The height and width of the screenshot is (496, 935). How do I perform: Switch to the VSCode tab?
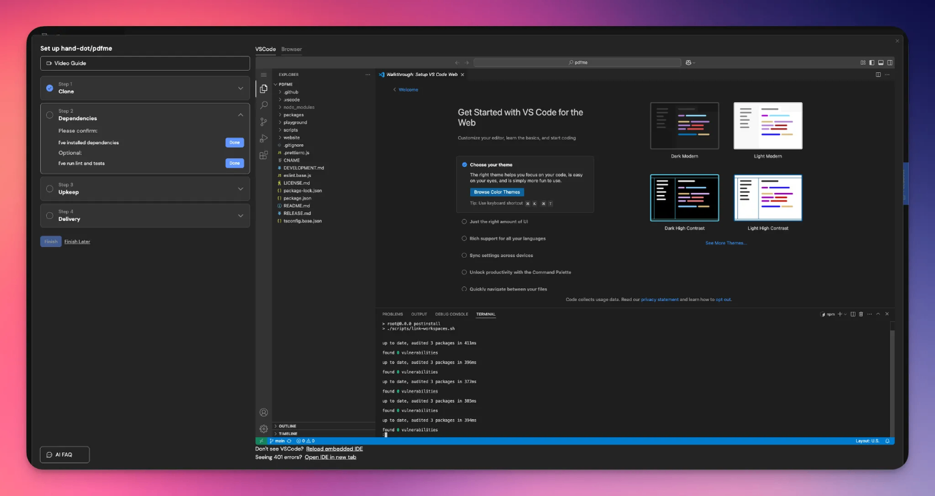[265, 49]
